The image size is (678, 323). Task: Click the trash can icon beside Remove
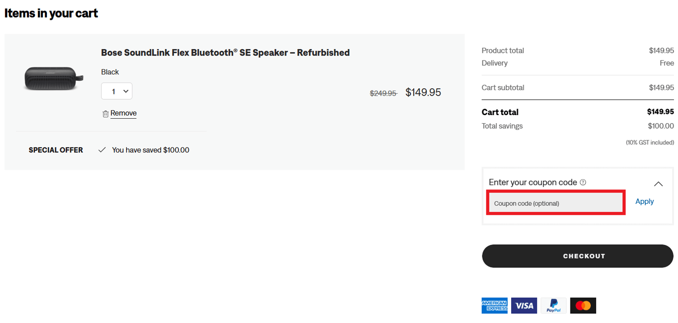(x=105, y=114)
